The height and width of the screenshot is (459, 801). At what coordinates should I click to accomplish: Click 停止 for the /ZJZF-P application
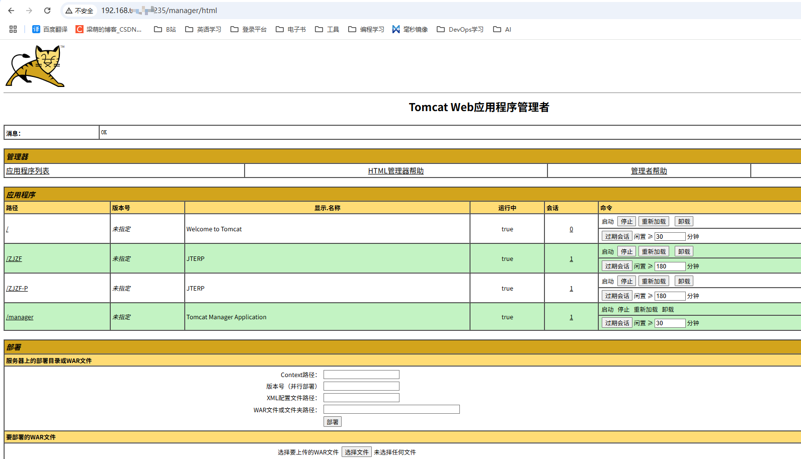[x=626, y=281]
